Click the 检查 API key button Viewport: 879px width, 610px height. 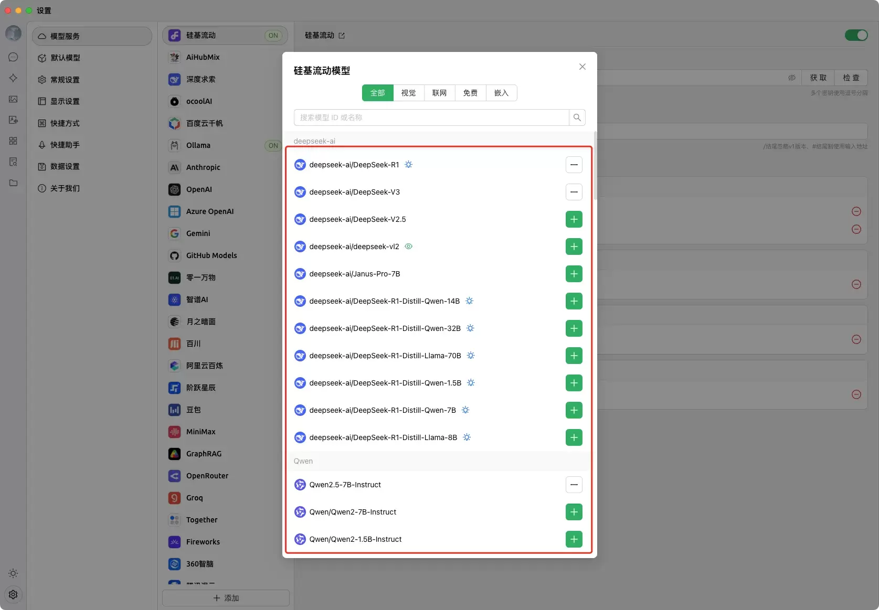click(851, 78)
